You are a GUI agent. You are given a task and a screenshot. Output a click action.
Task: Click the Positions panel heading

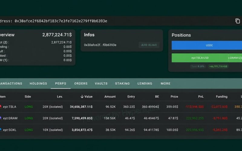pos(181,35)
